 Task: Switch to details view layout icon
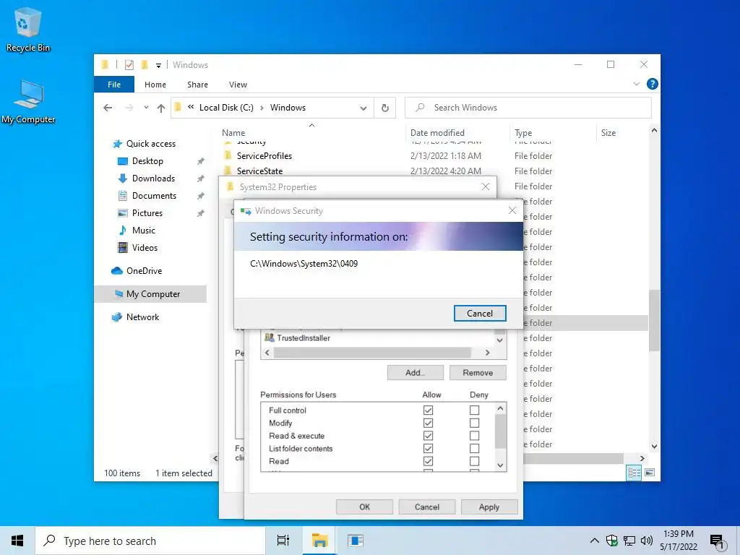pyautogui.click(x=634, y=473)
